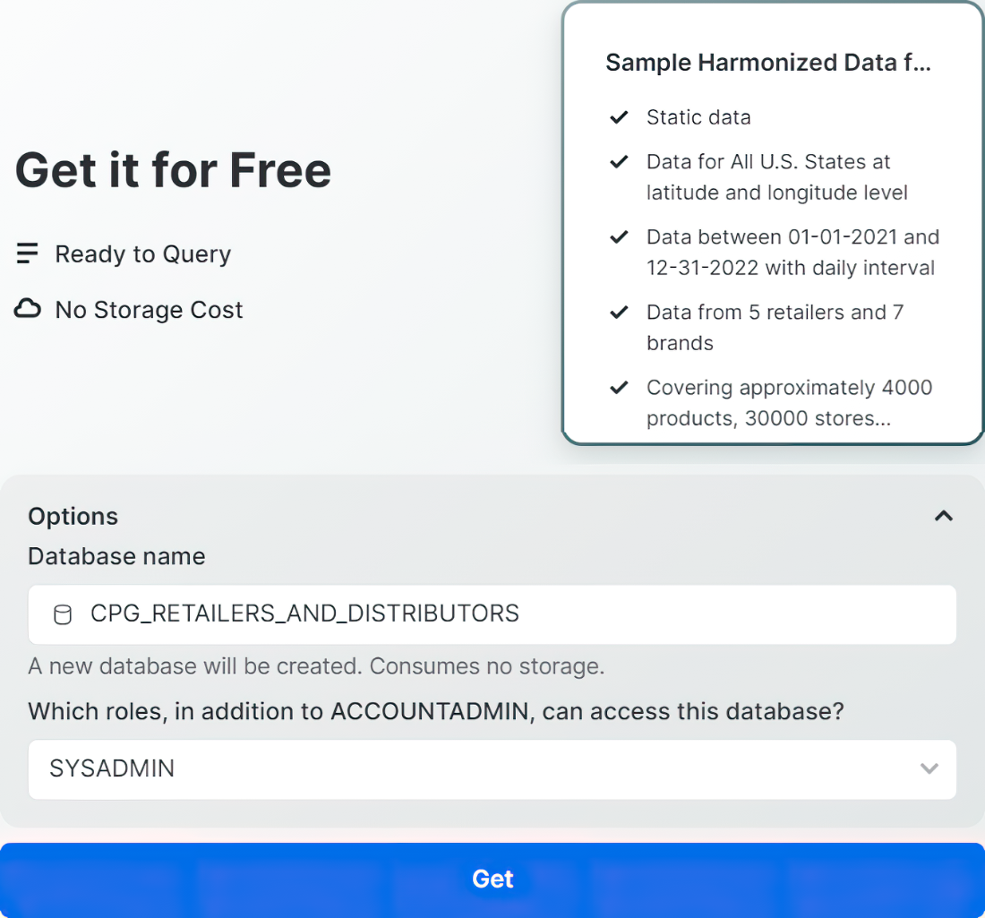The width and height of the screenshot is (985, 918).
Task: Click the Static data list item text
Action: tap(698, 117)
